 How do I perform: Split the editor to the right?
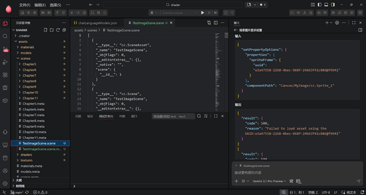coord(216,23)
